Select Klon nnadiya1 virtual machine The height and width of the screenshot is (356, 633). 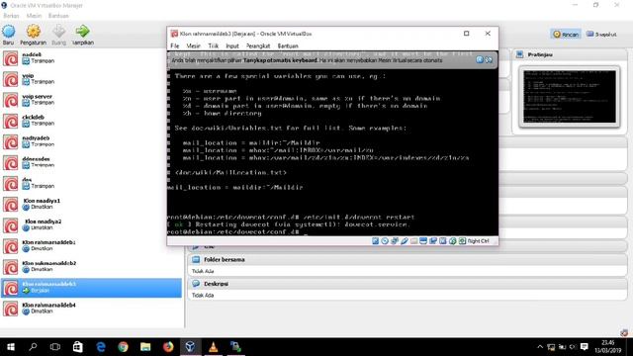click(x=92, y=205)
